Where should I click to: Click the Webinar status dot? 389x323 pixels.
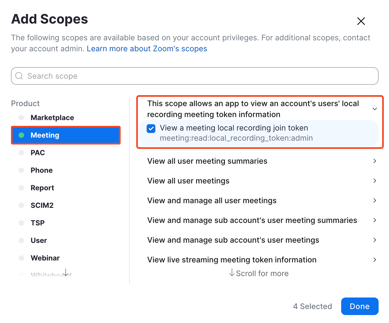[x=21, y=258]
